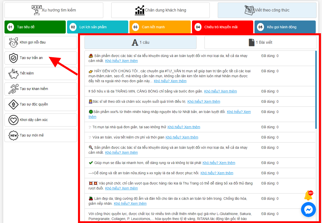Open Xem thêm link for Giúp mụn se đầu lại
The width and height of the screenshot is (322, 223).
click(219, 163)
